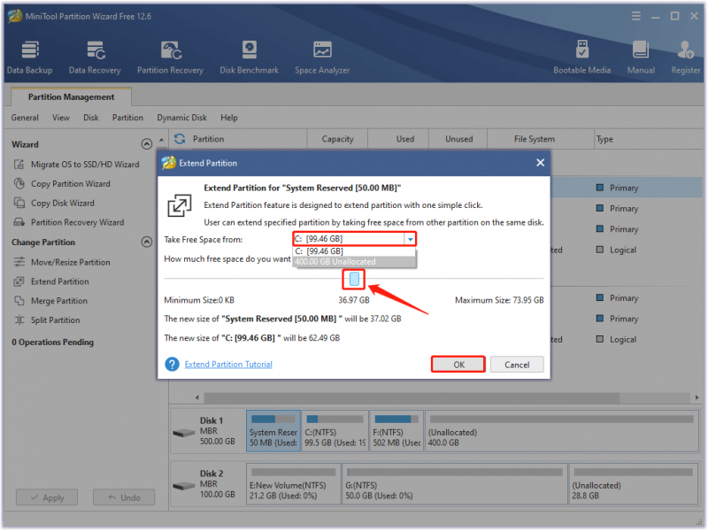The height and width of the screenshot is (531, 708).
Task: Close the Extend Partition dialog
Action: point(540,163)
